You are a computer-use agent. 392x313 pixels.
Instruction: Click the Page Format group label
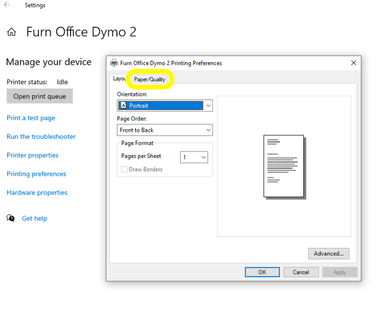pos(137,143)
